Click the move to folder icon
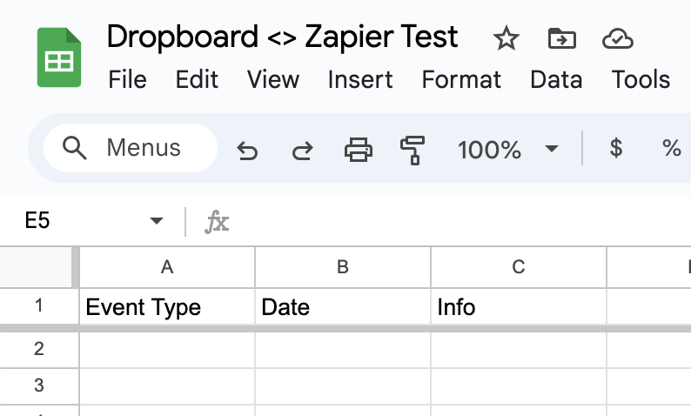This screenshot has height=416, width=691. pyautogui.click(x=561, y=38)
